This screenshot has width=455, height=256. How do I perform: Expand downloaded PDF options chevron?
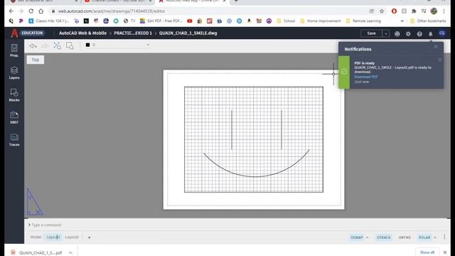pyautogui.click(x=70, y=252)
